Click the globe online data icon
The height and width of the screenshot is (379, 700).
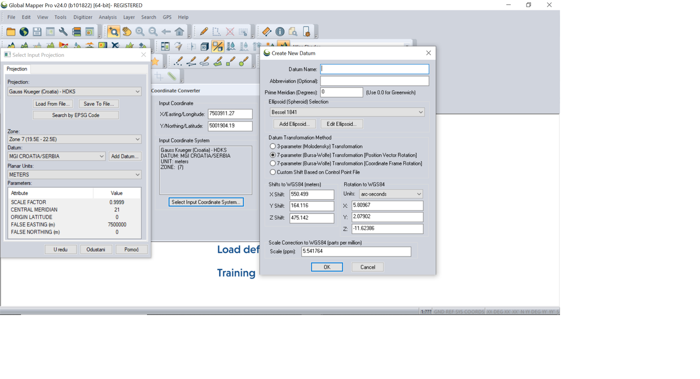click(x=24, y=32)
